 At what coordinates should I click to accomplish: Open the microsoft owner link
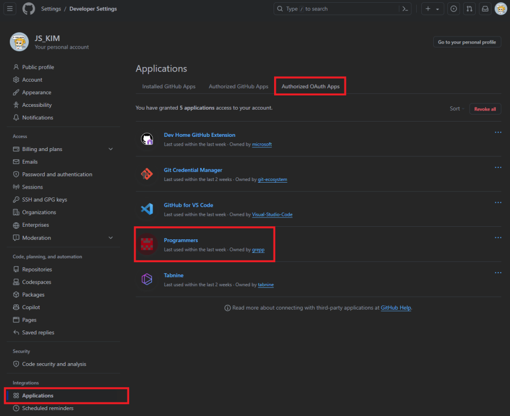[262, 144]
